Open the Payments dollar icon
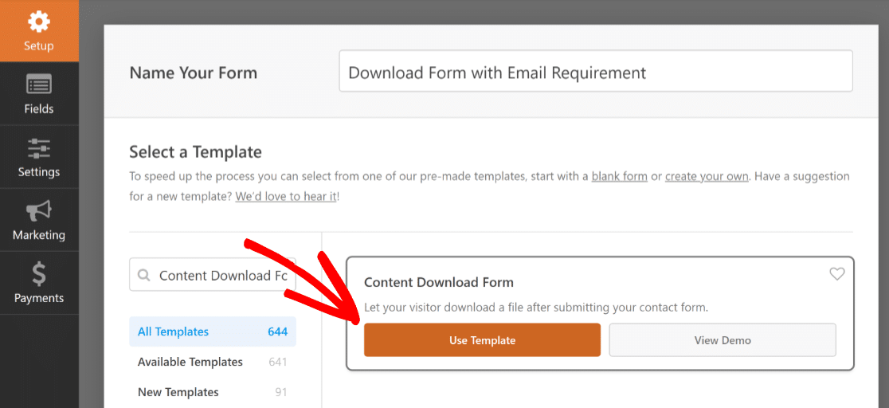This screenshot has width=889, height=408. pyautogui.click(x=39, y=275)
